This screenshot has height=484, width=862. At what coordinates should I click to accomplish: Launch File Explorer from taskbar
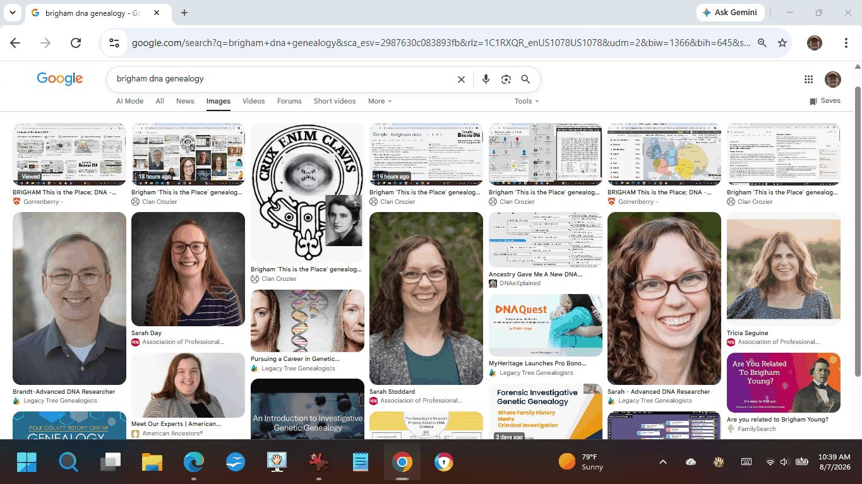click(x=152, y=463)
